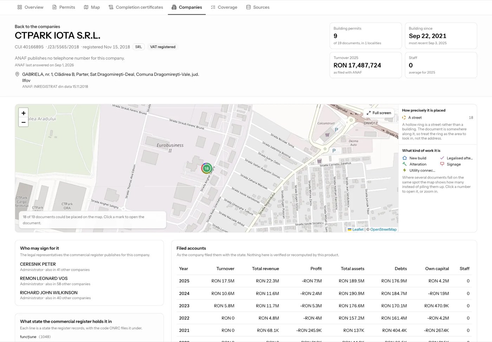Click the Year column header

pyautogui.click(x=183, y=269)
